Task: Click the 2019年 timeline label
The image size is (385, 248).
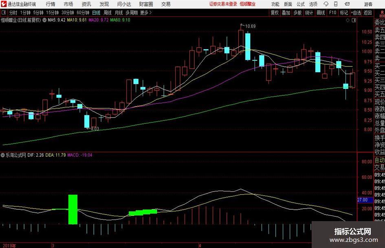Action: (x=9, y=246)
